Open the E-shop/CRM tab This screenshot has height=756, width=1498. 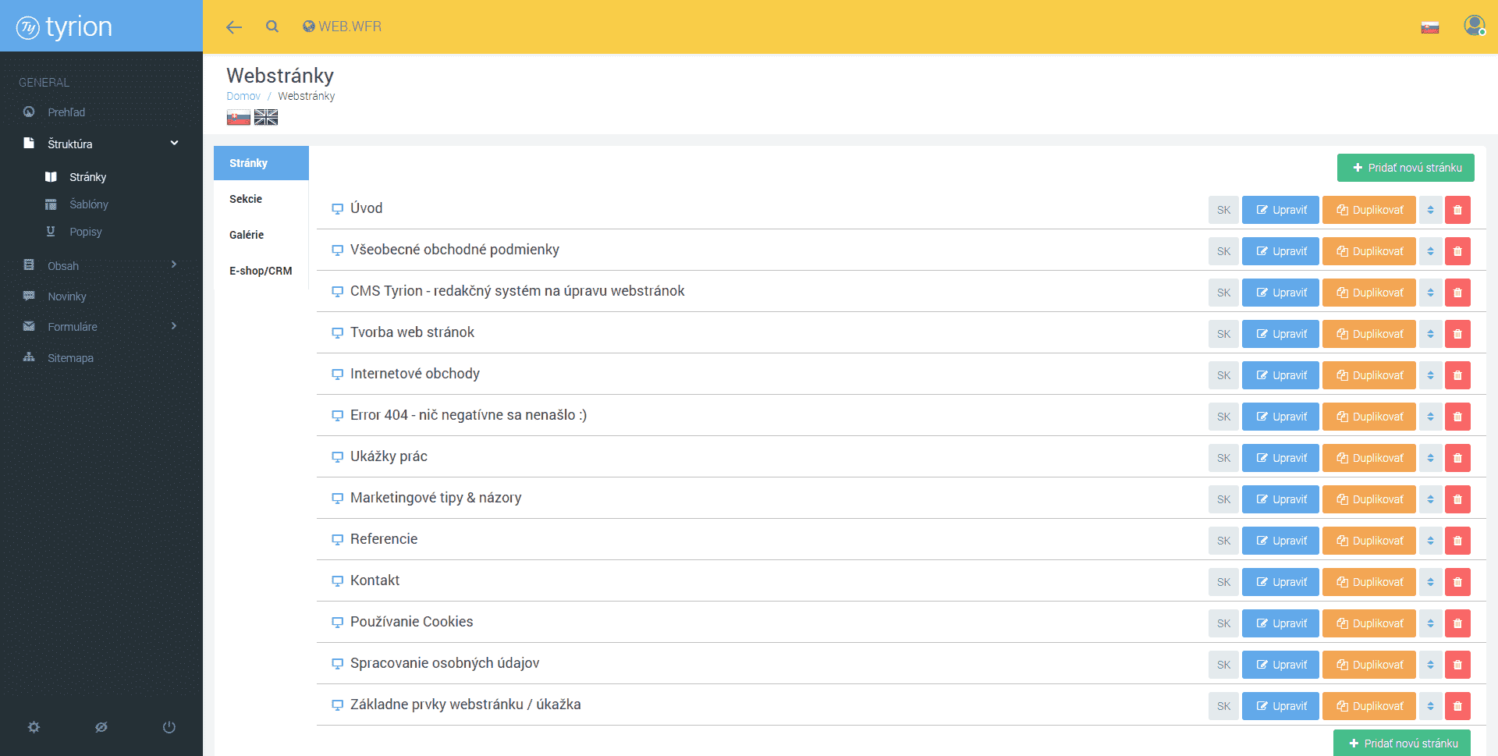[x=261, y=271]
